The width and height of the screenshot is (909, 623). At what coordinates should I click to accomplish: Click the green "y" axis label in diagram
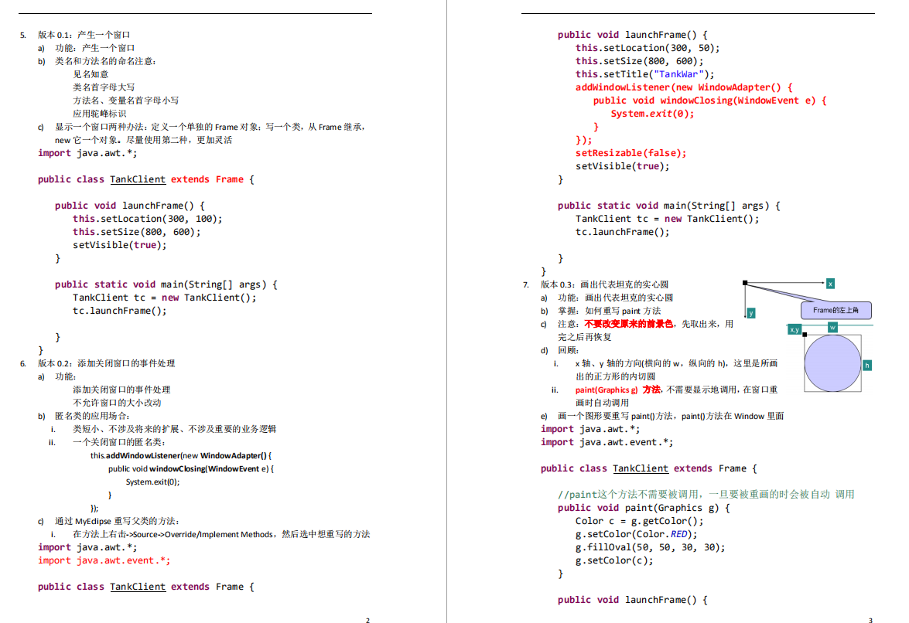point(750,313)
